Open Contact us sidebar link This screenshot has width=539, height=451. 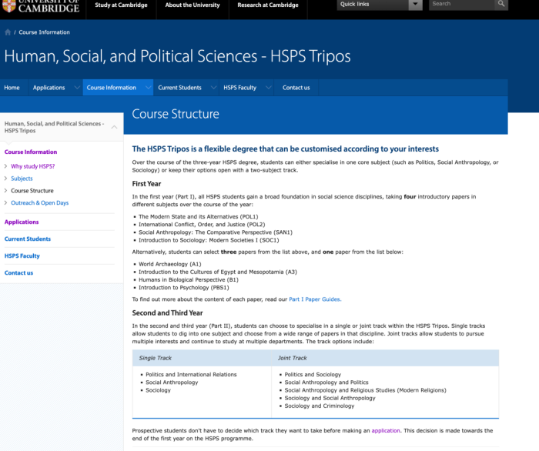click(18, 272)
